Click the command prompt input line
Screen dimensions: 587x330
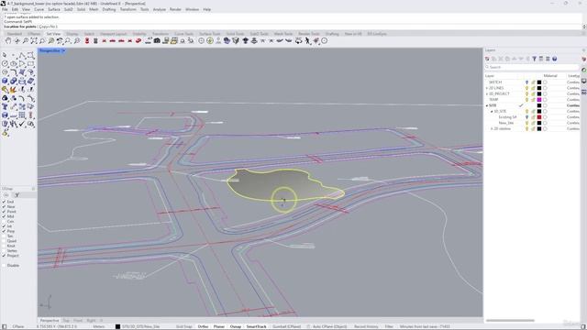click(x=292, y=27)
